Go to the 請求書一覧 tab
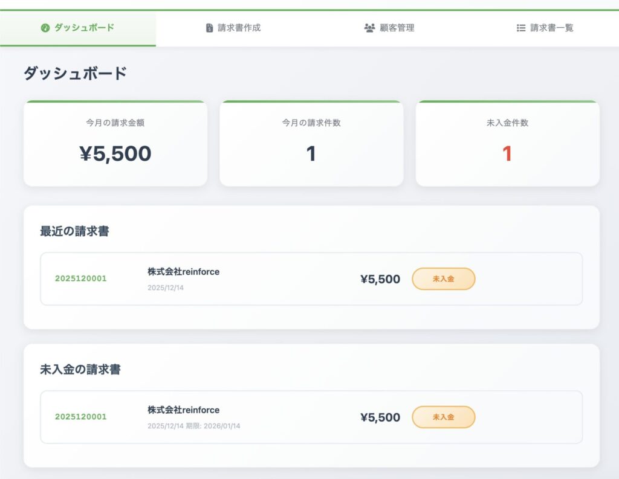 click(552, 28)
